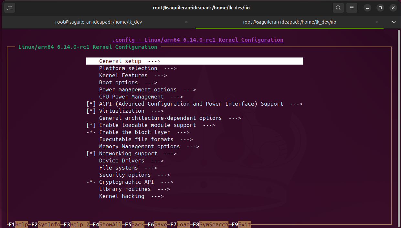
Task: Click the F9 Exit button
Action: tap(241, 224)
